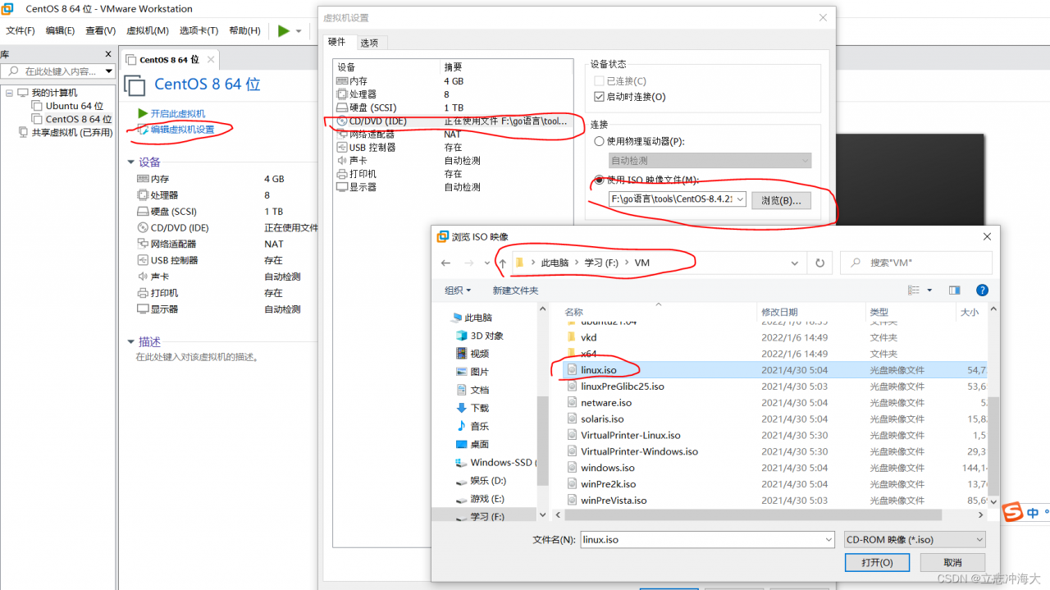Open the 选项卡(T) menu

coord(199,30)
